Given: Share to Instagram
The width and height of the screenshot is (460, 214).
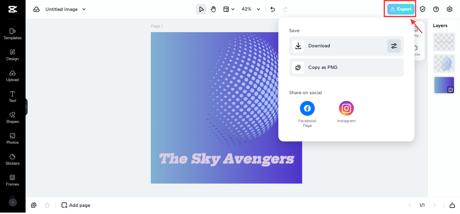Looking at the screenshot, I should [x=346, y=112].
